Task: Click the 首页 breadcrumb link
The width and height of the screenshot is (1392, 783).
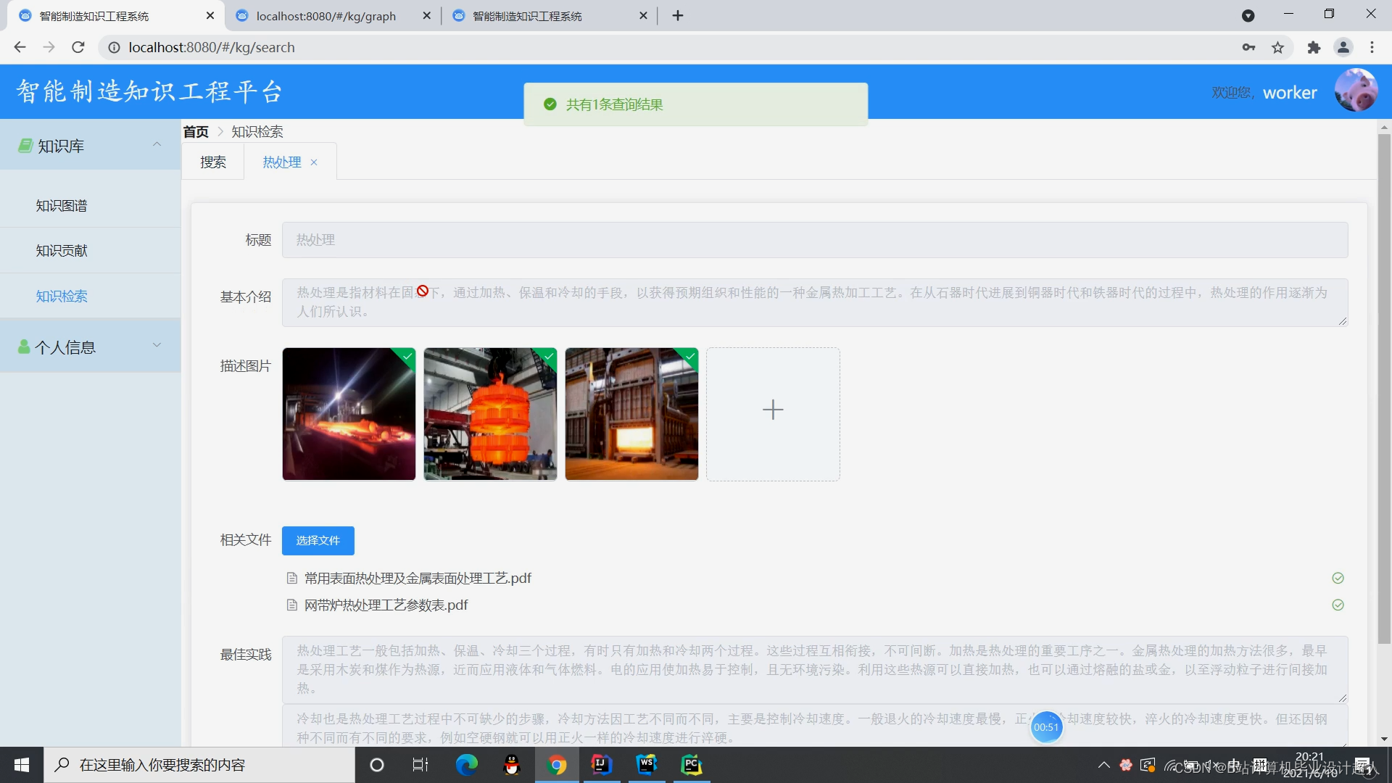Action: (196, 132)
